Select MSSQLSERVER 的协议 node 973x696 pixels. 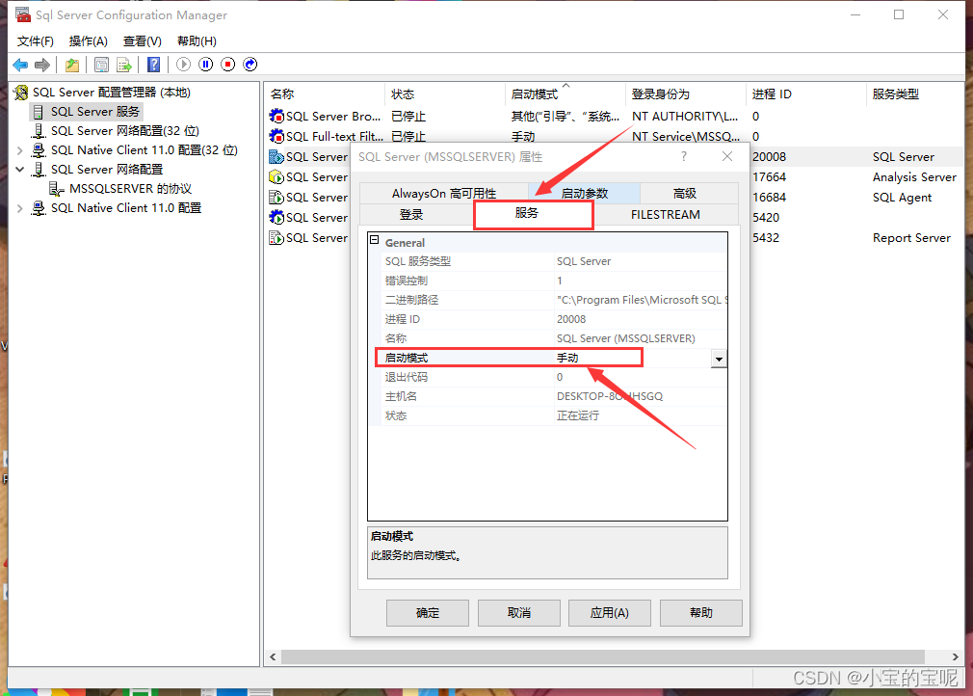[x=130, y=188]
